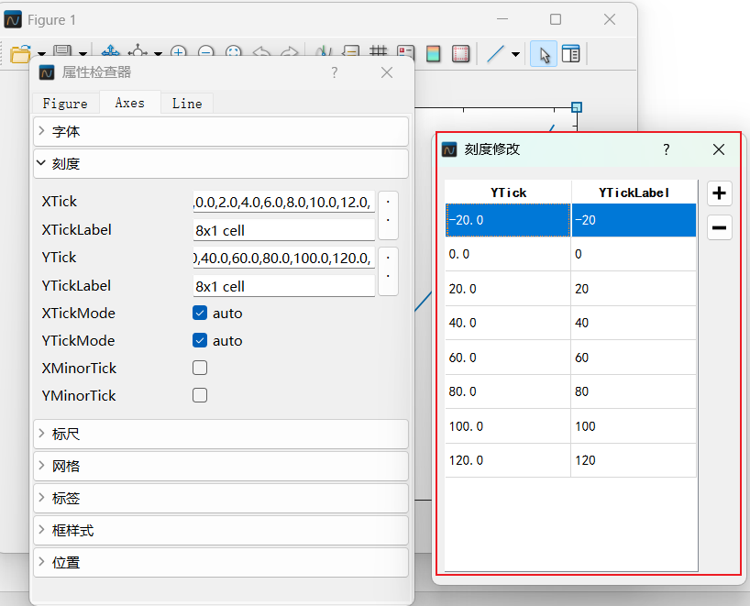Select the line drawing tool
The image size is (750, 606).
(x=495, y=53)
